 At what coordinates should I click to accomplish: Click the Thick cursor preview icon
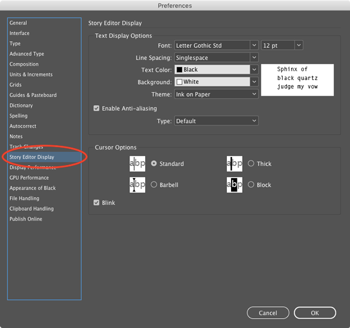pos(235,163)
